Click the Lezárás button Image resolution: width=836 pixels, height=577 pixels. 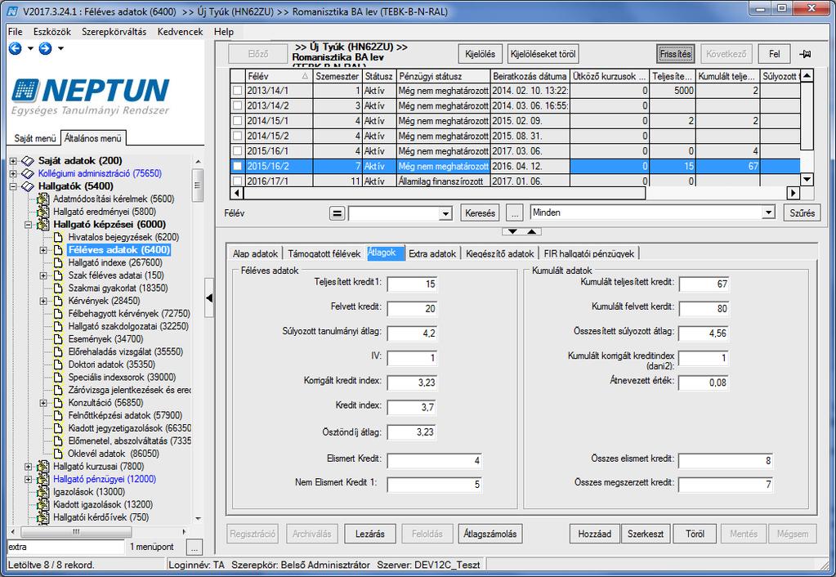click(370, 534)
